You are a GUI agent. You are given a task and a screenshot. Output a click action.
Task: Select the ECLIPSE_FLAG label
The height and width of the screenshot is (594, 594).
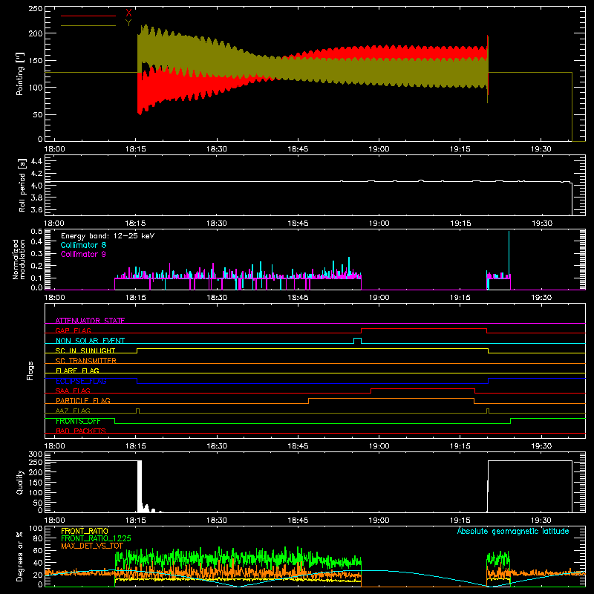(81, 381)
